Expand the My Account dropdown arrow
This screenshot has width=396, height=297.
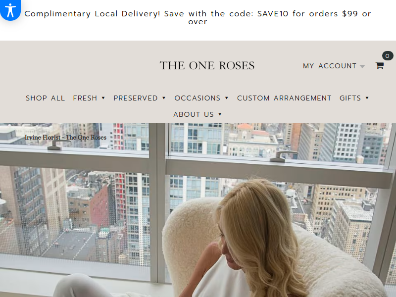tap(362, 66)
